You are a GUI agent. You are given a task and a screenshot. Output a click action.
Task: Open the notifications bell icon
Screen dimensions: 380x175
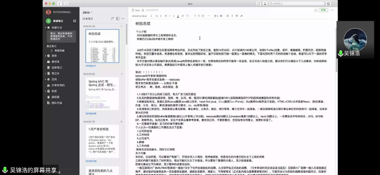point(265,4)
